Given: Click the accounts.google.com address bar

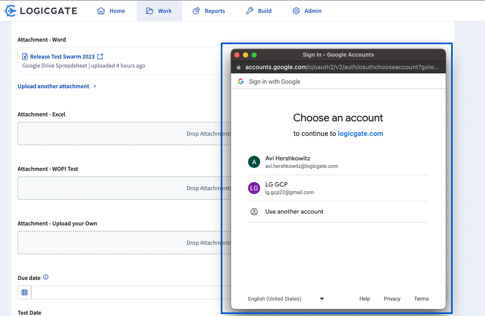Looking at the screenshot, I should (338, 67).
